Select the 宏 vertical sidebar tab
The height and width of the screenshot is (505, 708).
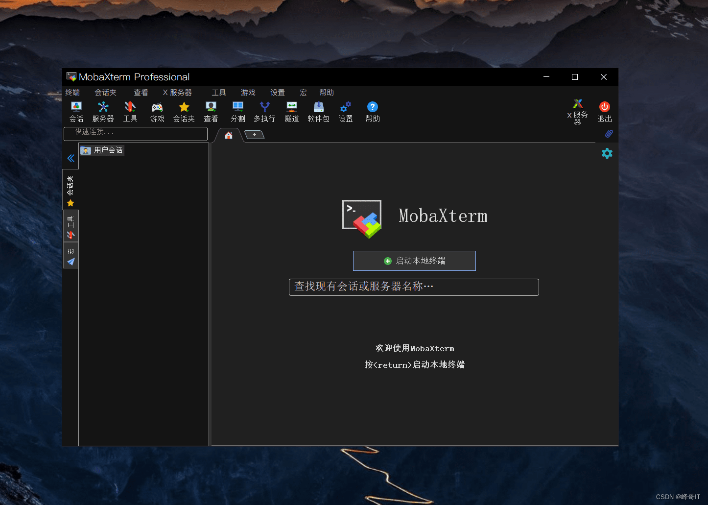(71, 256)
